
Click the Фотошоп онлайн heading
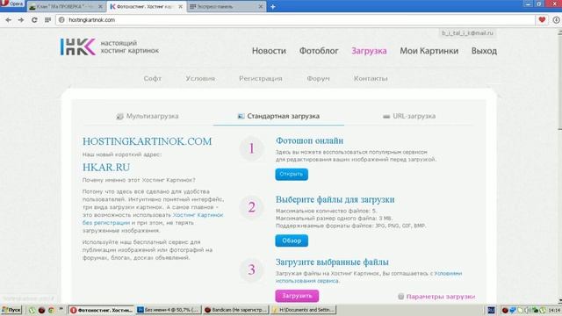coord(309,140)
